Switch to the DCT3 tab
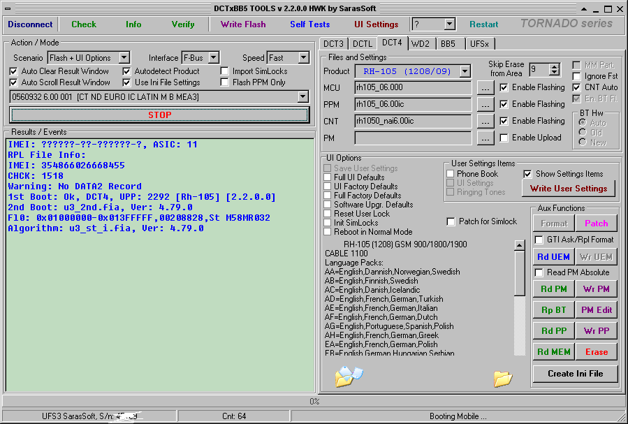The height and width of the screenshot is (424, 628). (x=334, y=43)
